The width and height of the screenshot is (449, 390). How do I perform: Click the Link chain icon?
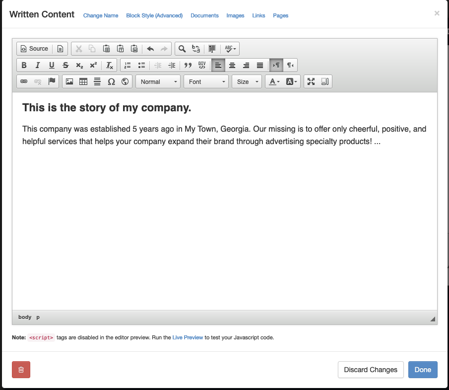24,82
